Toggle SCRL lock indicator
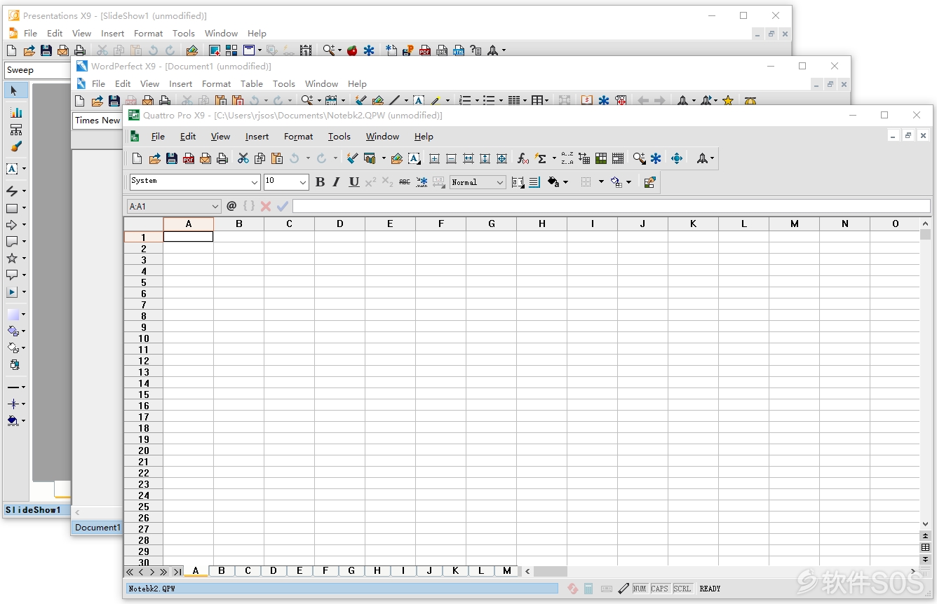 [682, 589]
